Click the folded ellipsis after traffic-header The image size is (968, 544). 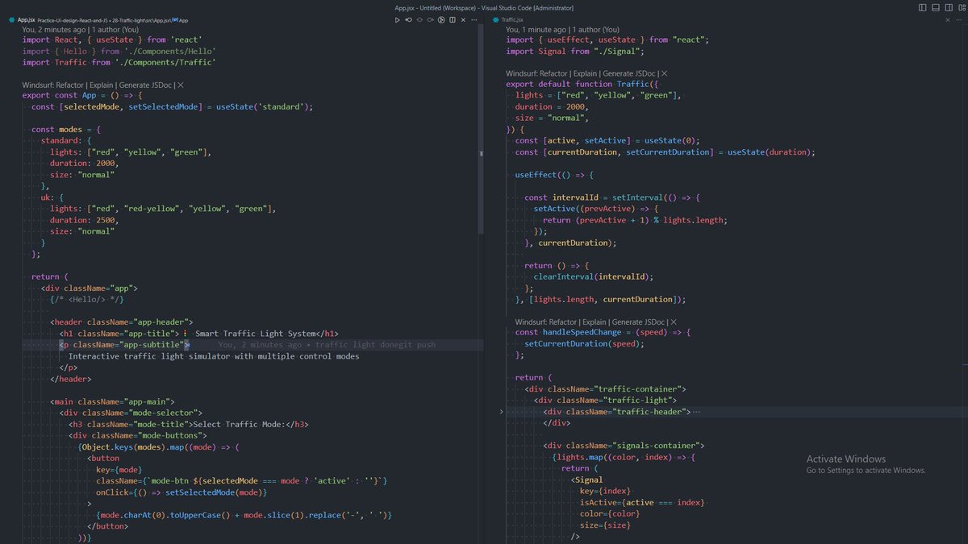click(x=696, y=412)
